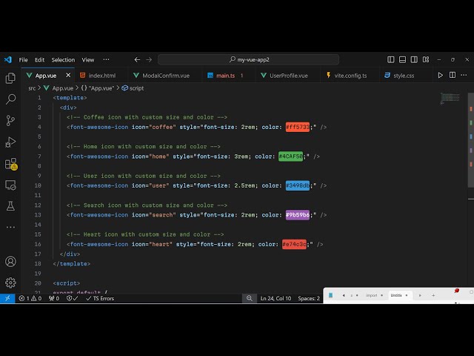Open the Selection menu
This screenshot has height=356, width=474.
(x=63, y=59)
